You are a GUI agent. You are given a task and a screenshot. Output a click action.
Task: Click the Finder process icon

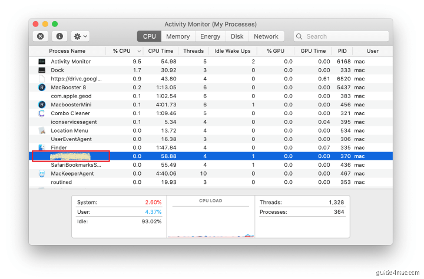click(x=42, y=147)
